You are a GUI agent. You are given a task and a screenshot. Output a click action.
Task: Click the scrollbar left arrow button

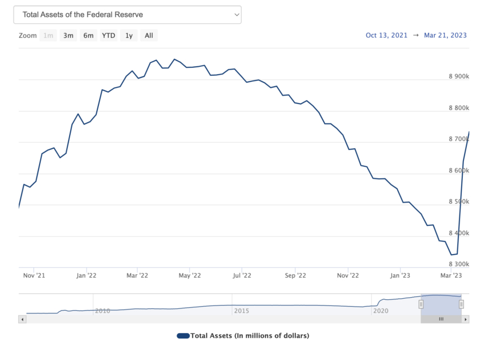[x=22, y=319]
